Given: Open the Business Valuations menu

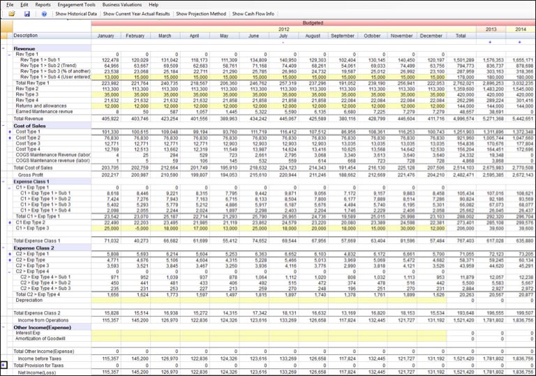Looking at the screenshot, I should click(x=121, y=4).
